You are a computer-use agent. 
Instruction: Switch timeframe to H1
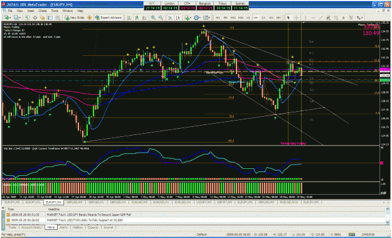tap(248, 18)
